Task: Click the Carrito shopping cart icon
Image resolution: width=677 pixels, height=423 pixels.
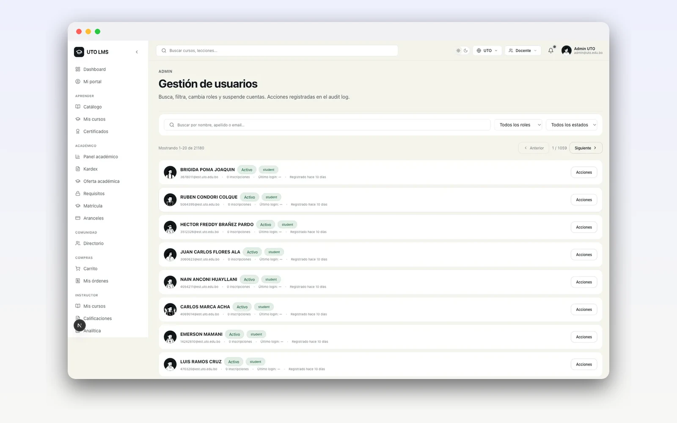Action: [x=78, y=269]
